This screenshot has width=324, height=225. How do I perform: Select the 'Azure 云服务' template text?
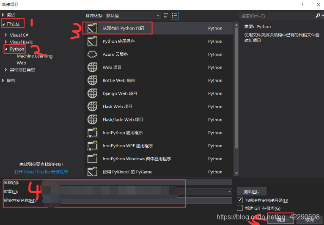tap(115, 54)
